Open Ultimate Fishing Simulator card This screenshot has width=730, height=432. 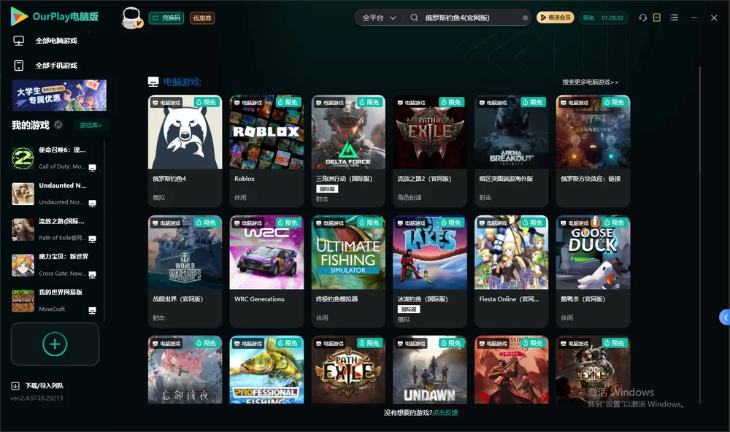tap(348, 271)
